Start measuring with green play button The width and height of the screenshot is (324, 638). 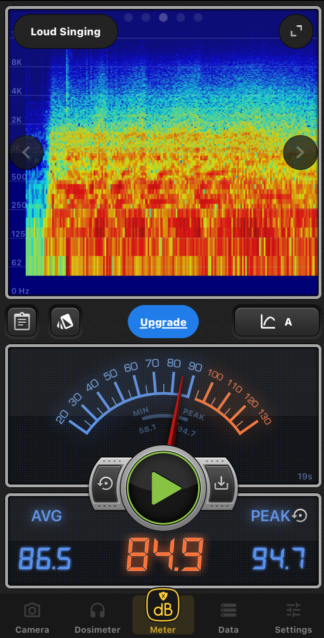tap(163, 488)
